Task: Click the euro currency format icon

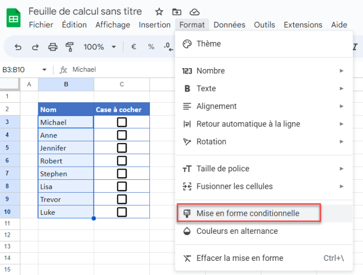Action: tap(134, 47)
